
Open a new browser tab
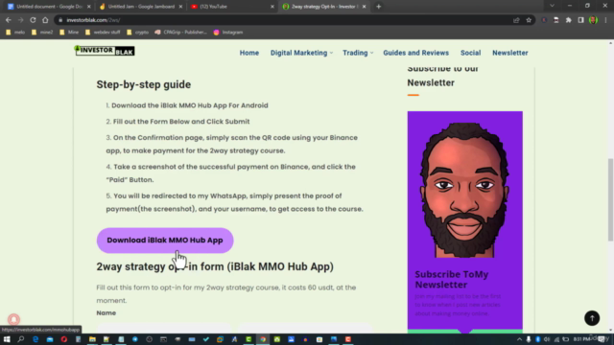click(378, 7)
